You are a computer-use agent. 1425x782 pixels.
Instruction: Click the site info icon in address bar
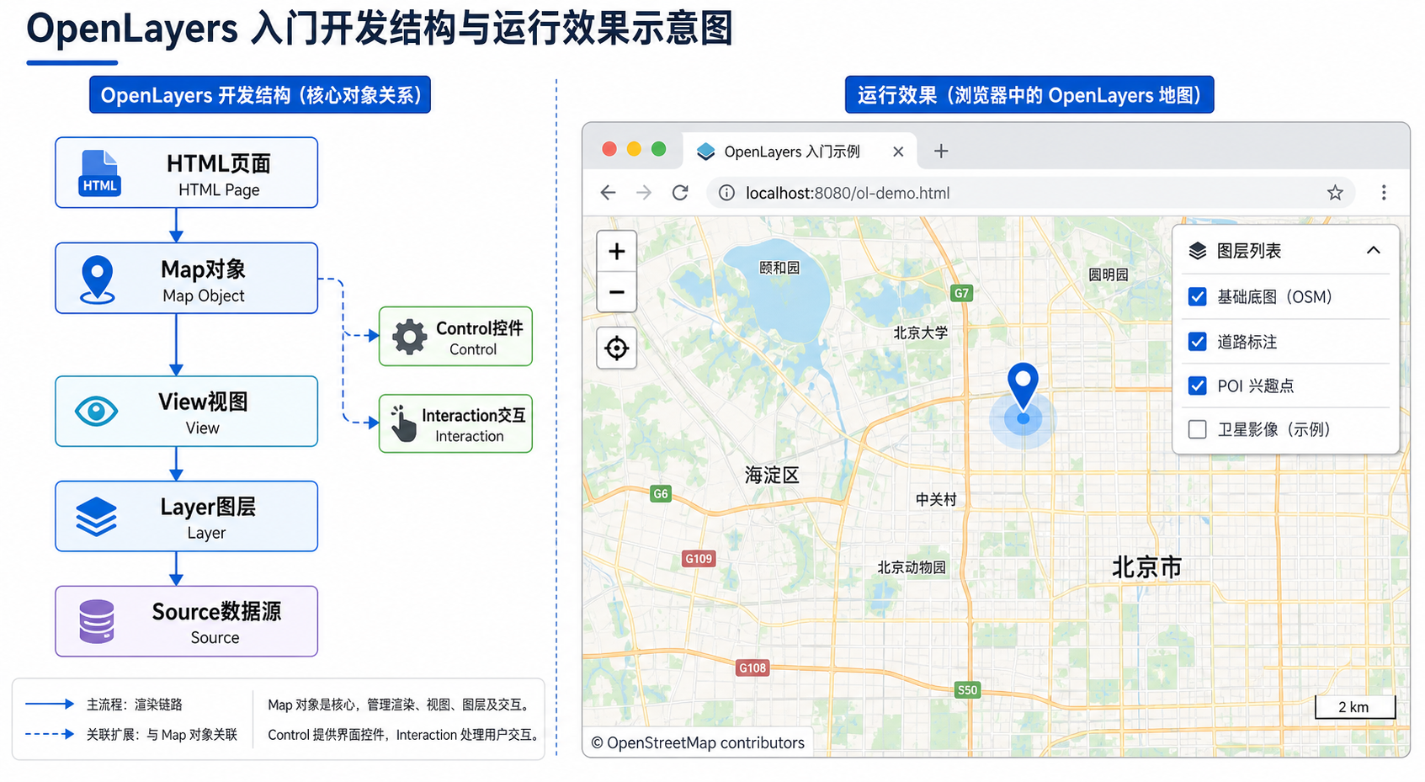tap(726, 193)
